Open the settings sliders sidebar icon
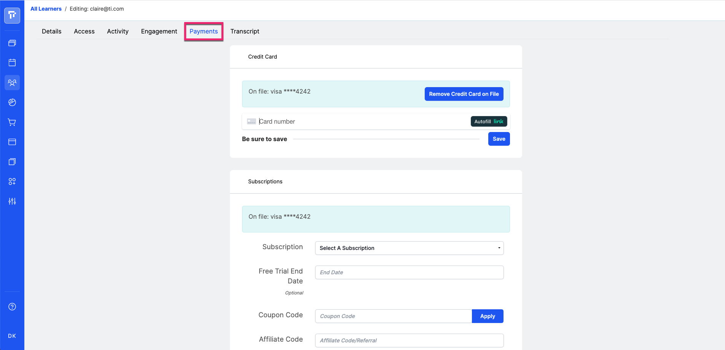Viewport: 725px width, 350px height. [12, 201]
